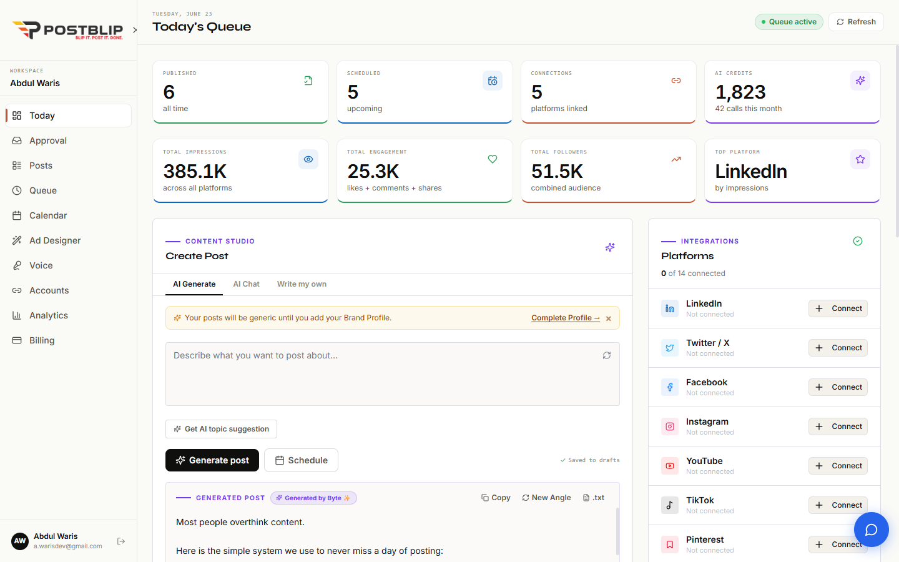Click the TikTok platform icon
899x562 pixels.
pyautogui.click(x=670, y=505)
